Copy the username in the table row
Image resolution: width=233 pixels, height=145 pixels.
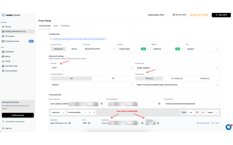click(142, 123)
